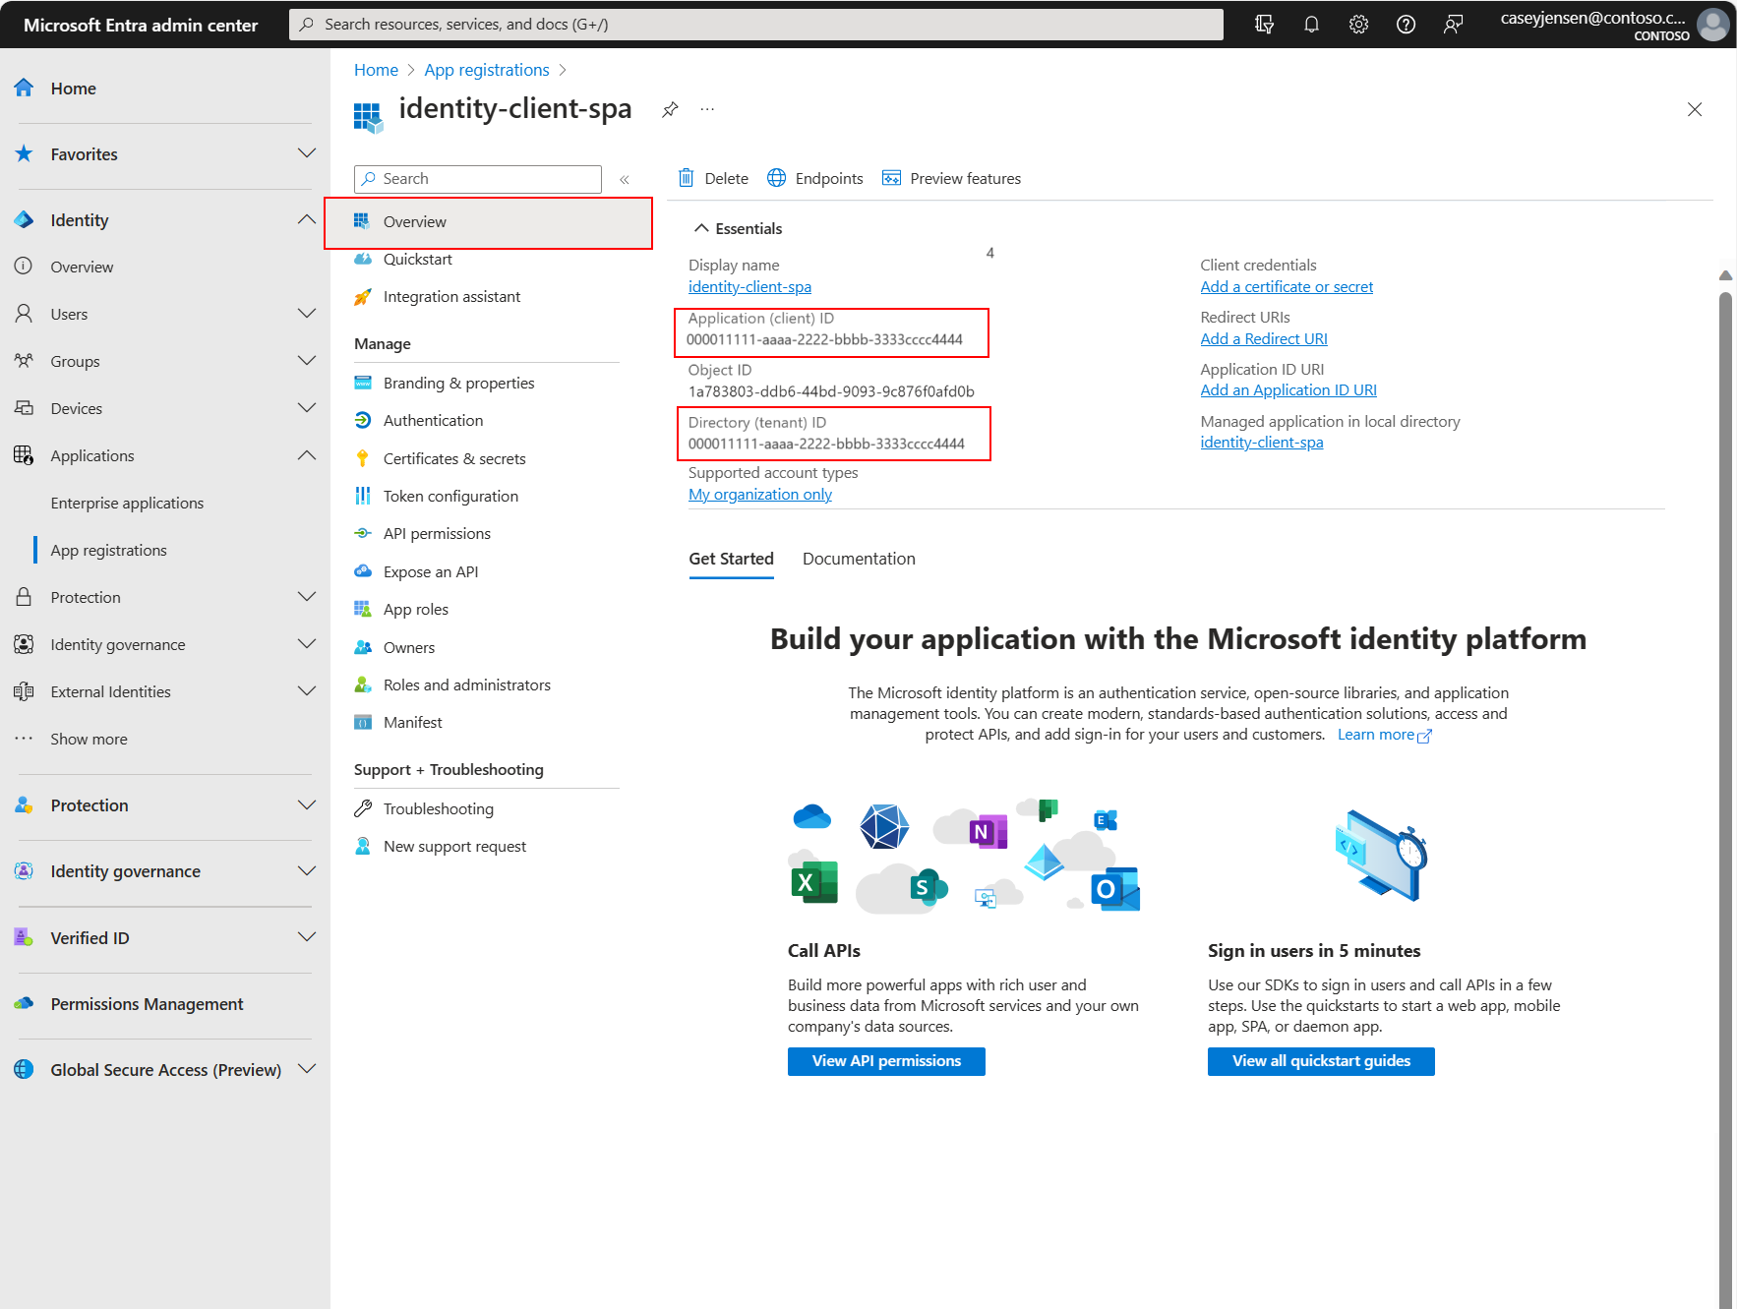Switch to the Documentation tab
Viewport: 1737px width, 1309px height.
click(859, 559)
